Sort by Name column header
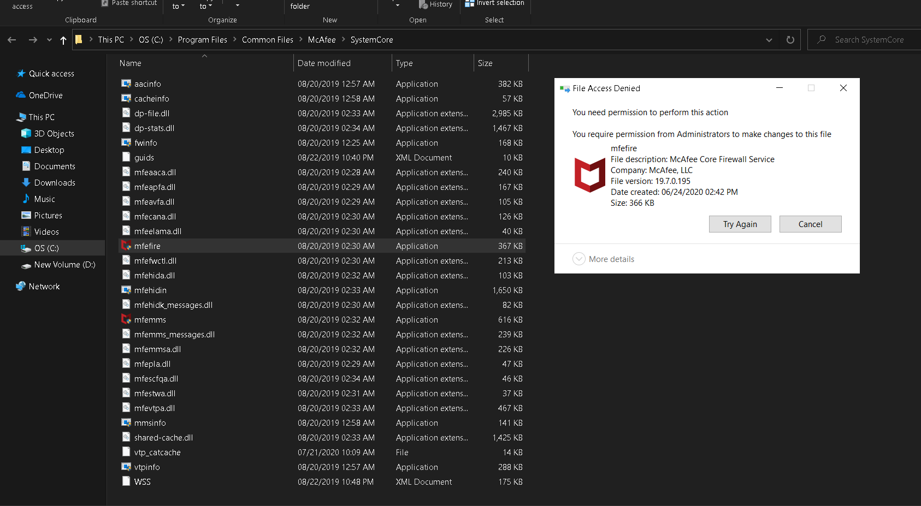921x506 pixels. pos(130,63)
